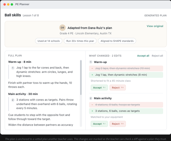This screenshot has width=171, height=141.
Task: Select the 'Used at 14 schools' badge
Action: point(49,41)
